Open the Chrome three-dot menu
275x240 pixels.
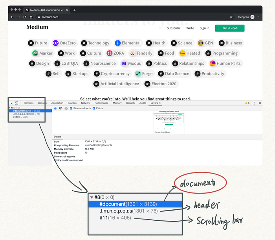pyautogui.click(x=258, y=17)
